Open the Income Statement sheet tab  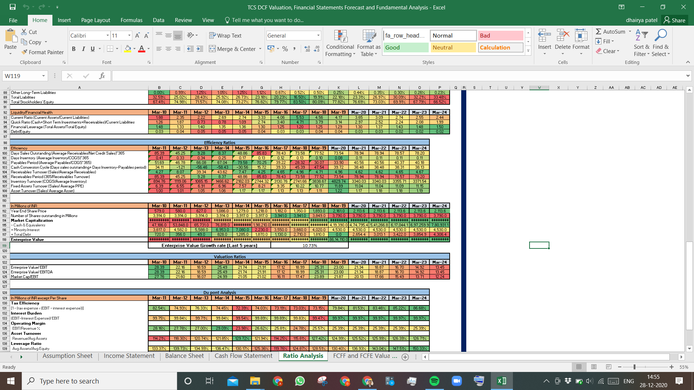tap(129, 356)
